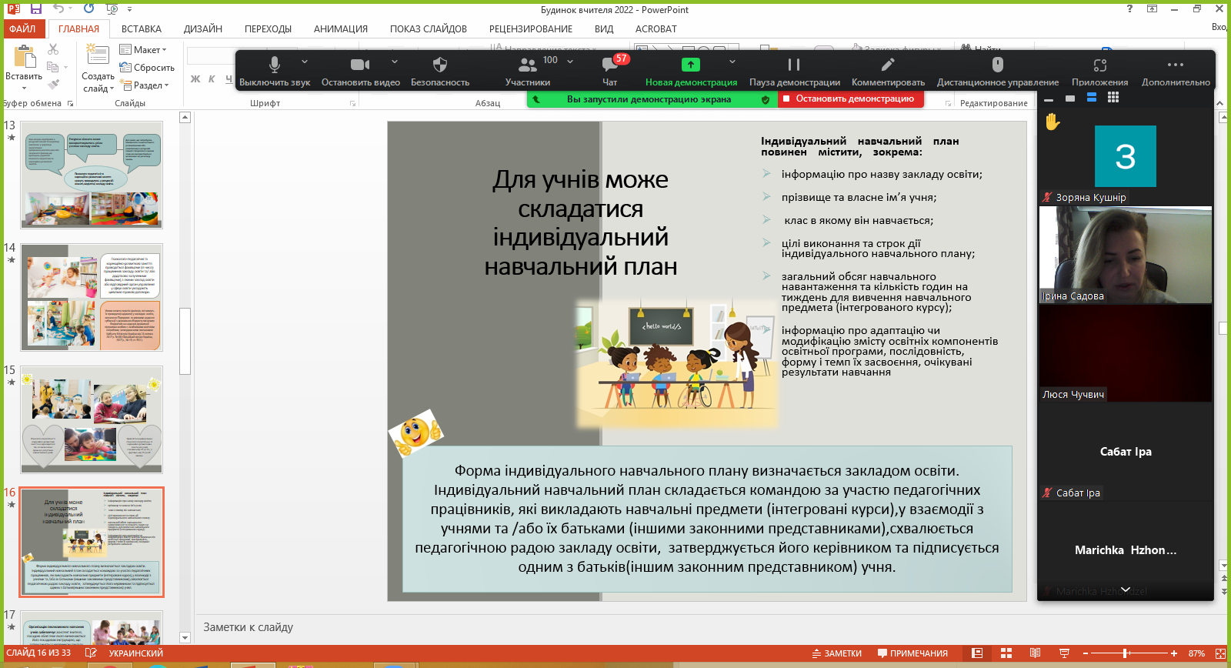Viewport: 1231px width, 668px height.
Task: Switch to slide sorter view icon
Action: (x=1006, y=653)
